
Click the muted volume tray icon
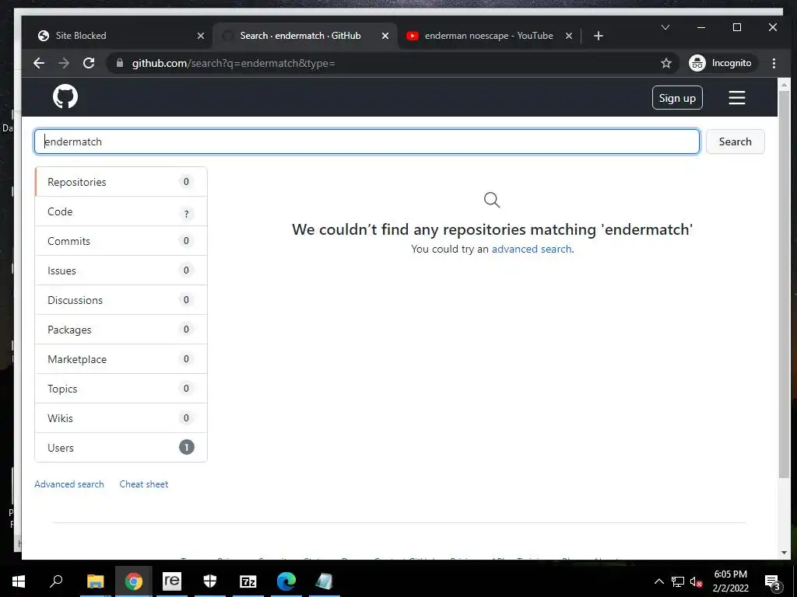click(x=696, y=581)
